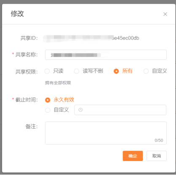176x175 pixels.
Task: Click the 共享名称 field label
Action: point(27,54)
